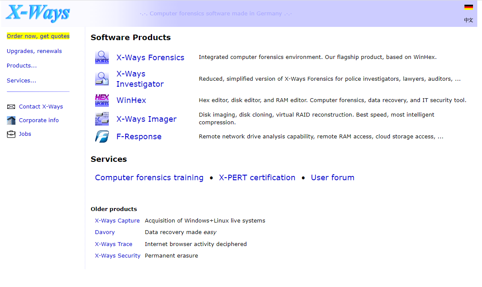Click 'Hex editor, disk editor' description text
Viewport: 482px width, 287px height.
click(332, 100)
